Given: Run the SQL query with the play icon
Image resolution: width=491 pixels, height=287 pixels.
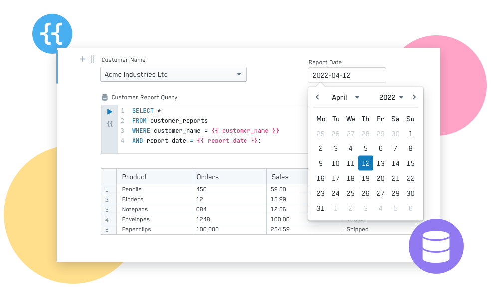Looking at the screenshot, I should (109, 111).
